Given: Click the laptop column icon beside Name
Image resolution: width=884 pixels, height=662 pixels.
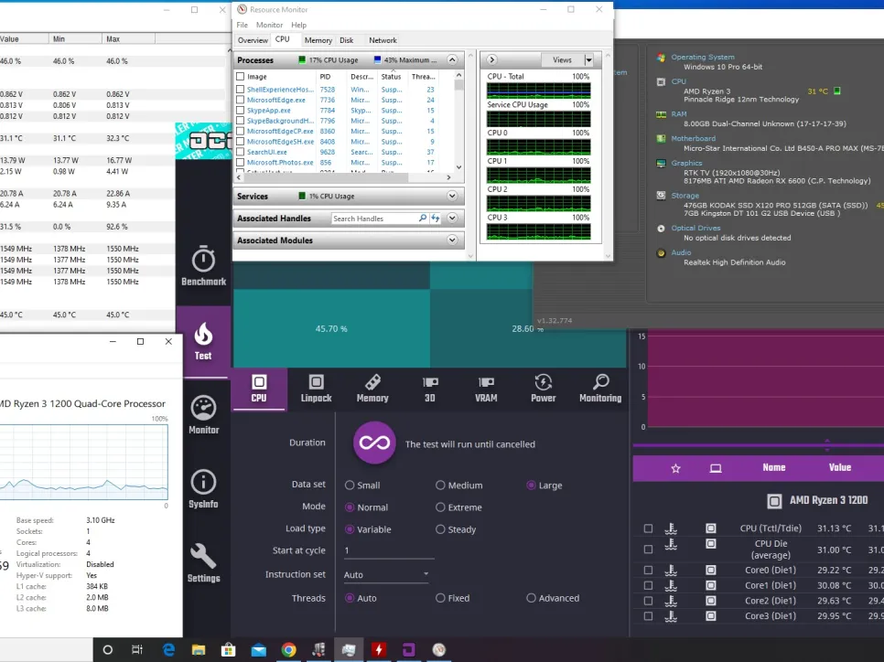Looking at the screenshot, I should click(716, 468).
